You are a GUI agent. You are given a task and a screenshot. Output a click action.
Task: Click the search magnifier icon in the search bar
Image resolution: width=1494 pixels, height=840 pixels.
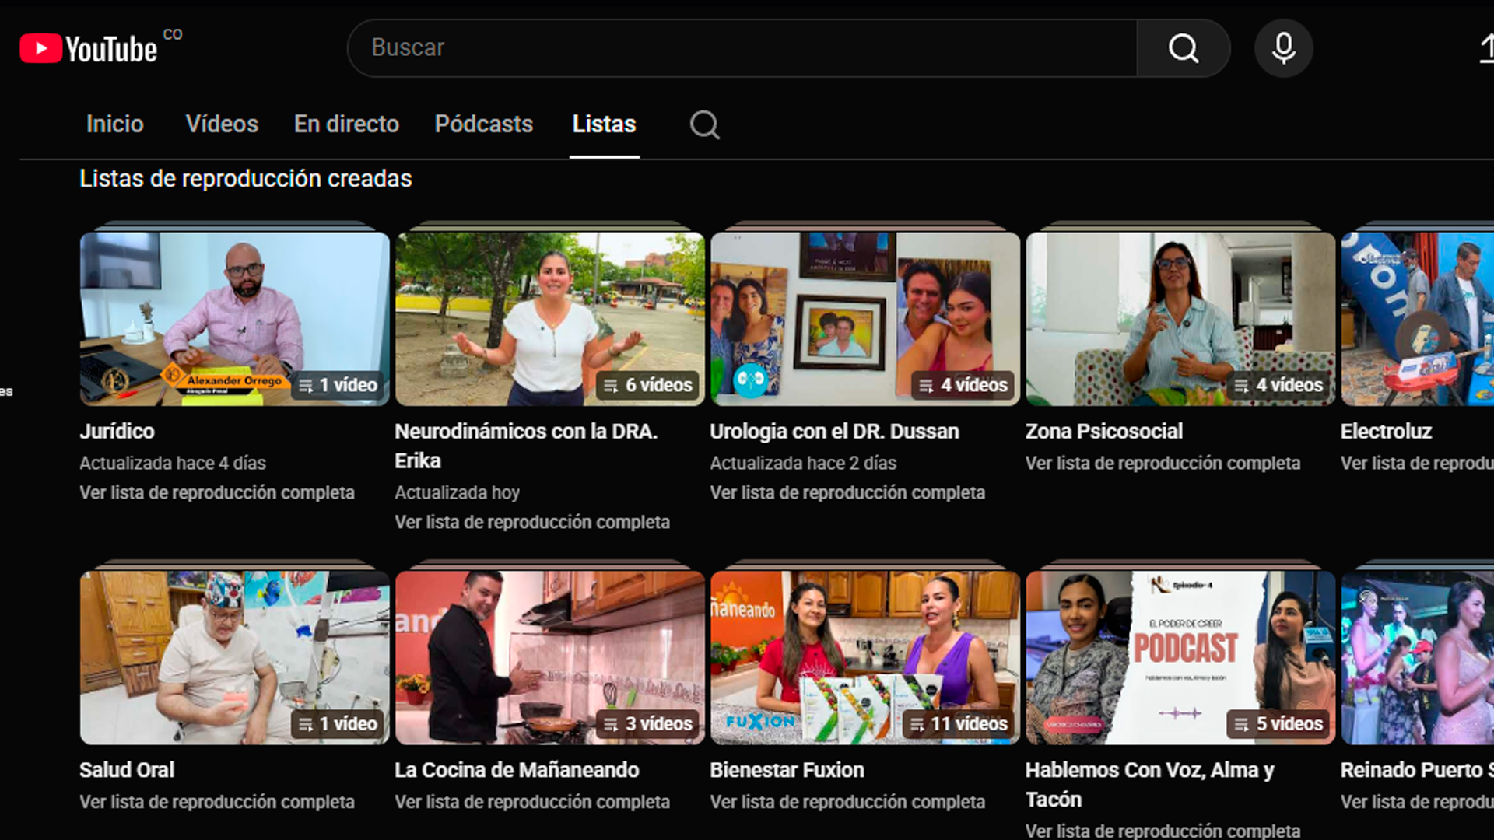[1181, 47]
